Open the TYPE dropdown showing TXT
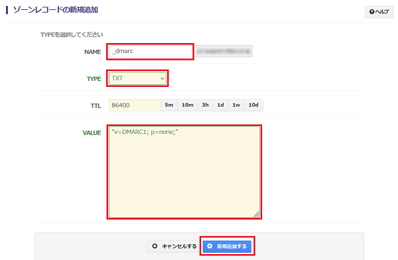 [x=137, y=78]
